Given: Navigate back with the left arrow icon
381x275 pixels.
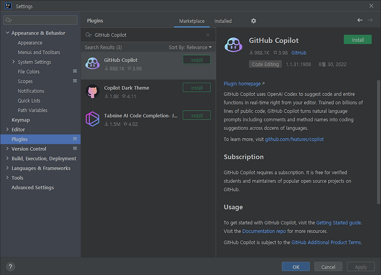Looking at the screenshot, I should [360, 20].
